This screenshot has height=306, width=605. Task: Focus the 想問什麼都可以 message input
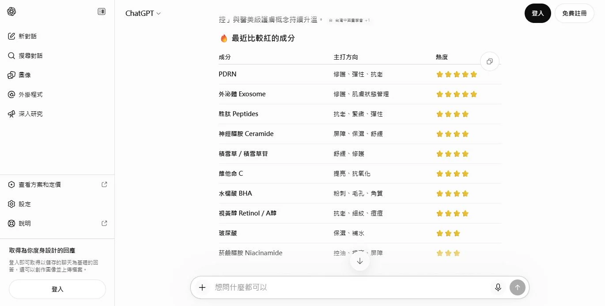[x=349, y=287]
